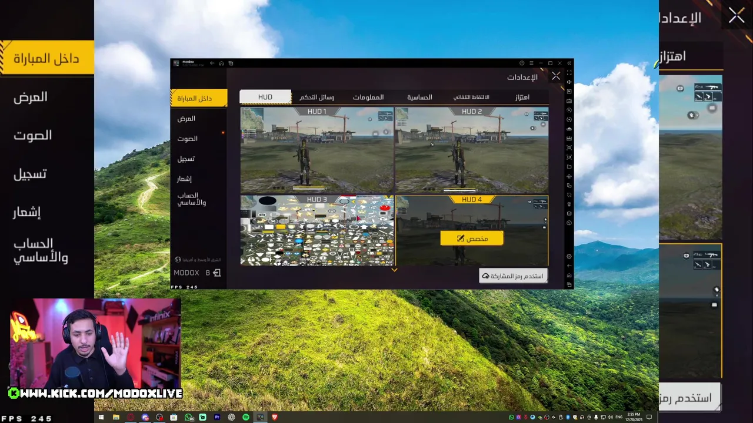Select إشعار in emulator side menu
The height and width of the screenshot is (423, 753).
[184, 179]
